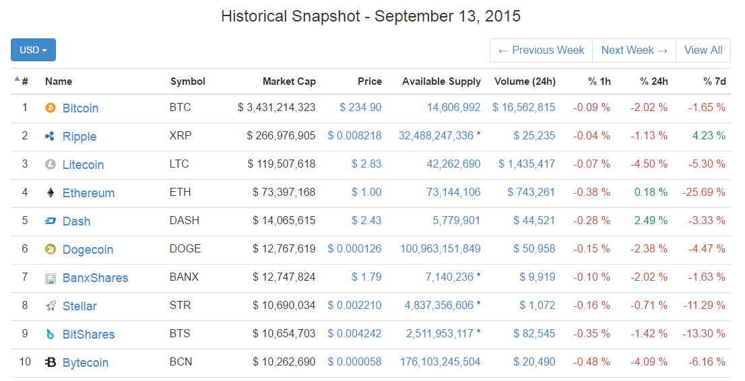
Task: Open Bitcoin price $ 234.90 link
Action: (x=360, y=108)
